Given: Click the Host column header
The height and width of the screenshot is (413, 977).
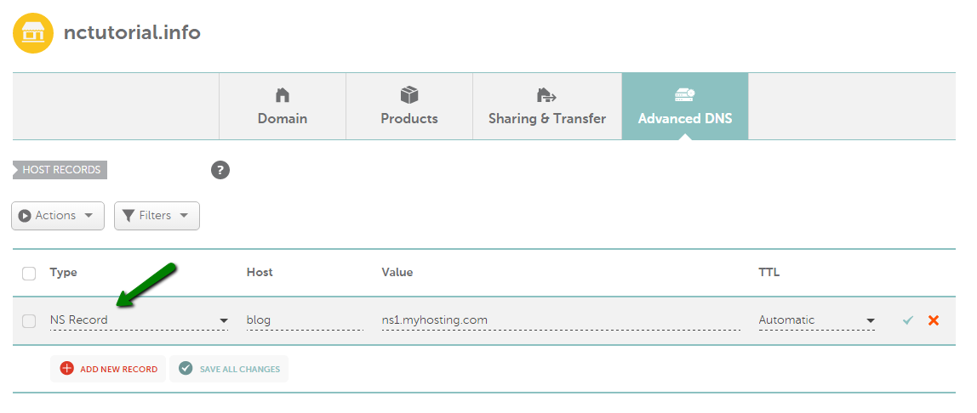Looking at the screenshot, I should tap(260, 273).
